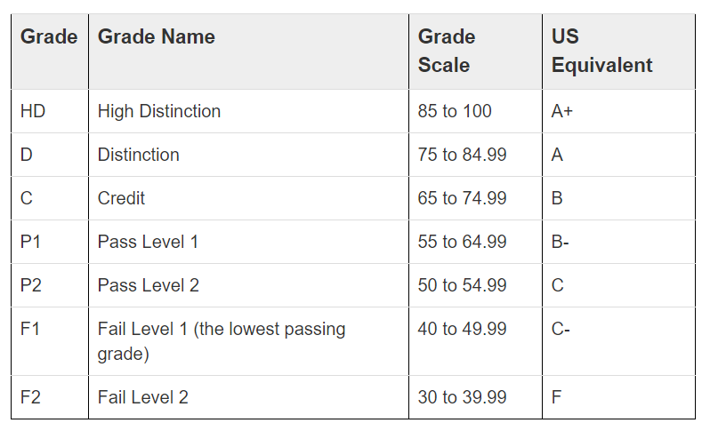Select the 65 to 74.99 cell

pyautogui.click(x=462, y=198)
